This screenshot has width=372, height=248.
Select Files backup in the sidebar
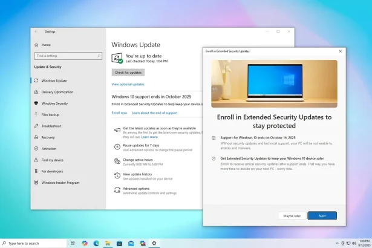pyautogui.click(x=50, y=114)
